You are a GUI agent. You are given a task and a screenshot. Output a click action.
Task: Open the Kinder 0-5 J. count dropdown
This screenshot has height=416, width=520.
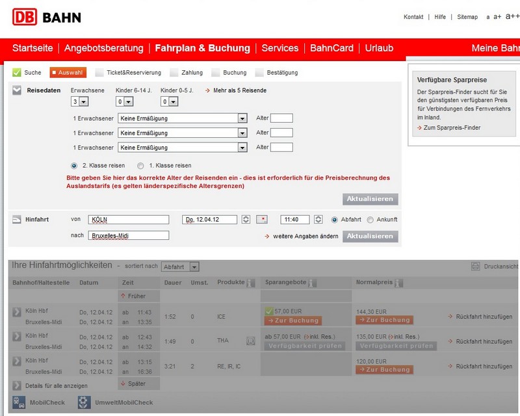[169, 101]
